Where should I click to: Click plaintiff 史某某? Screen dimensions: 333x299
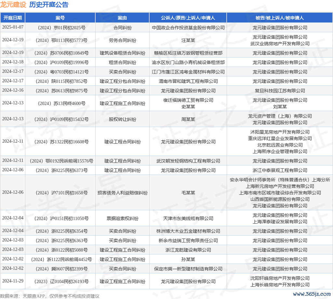coord(188,107)
